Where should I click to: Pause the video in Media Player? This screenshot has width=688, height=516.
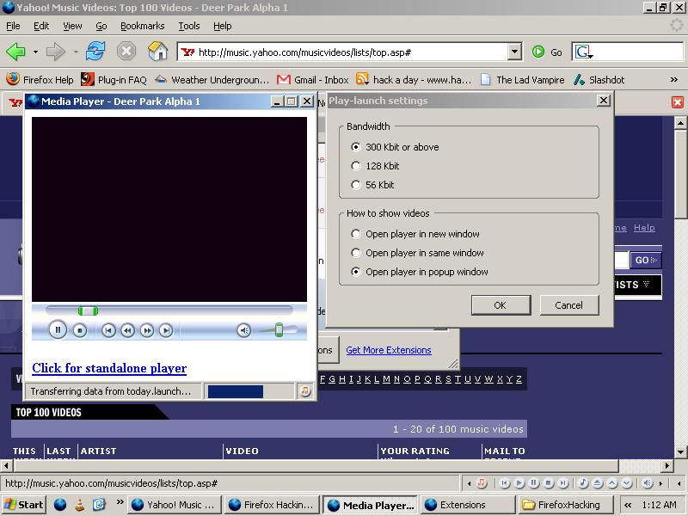[58, 329]
